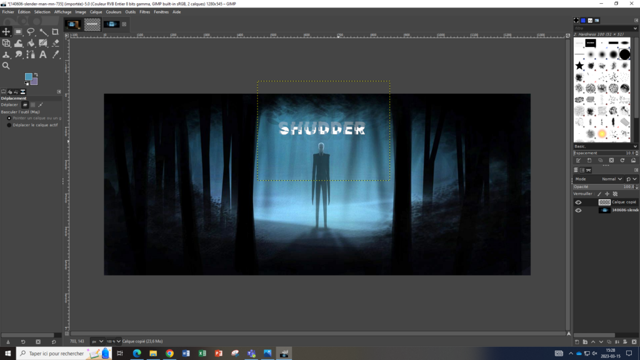Select the Paths tool

coord(31,55)
